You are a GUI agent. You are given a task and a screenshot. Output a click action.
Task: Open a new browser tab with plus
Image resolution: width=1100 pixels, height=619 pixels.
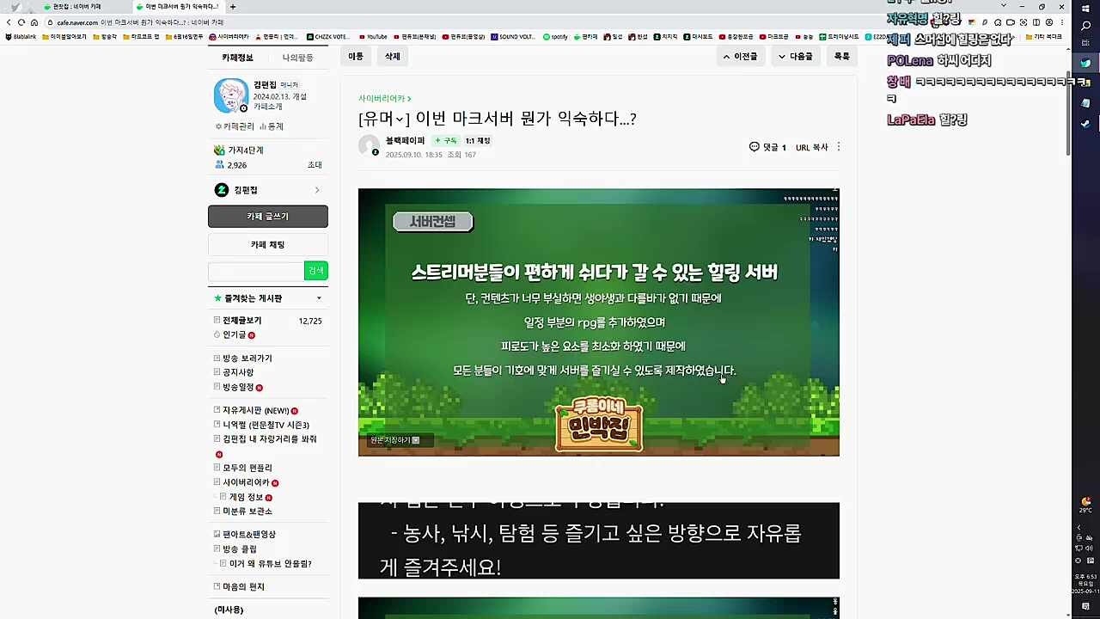[233, 7]
